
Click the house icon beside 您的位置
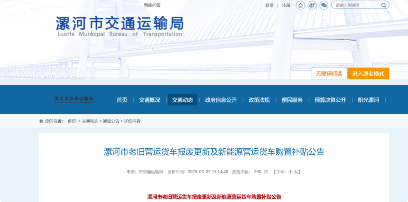41,121
